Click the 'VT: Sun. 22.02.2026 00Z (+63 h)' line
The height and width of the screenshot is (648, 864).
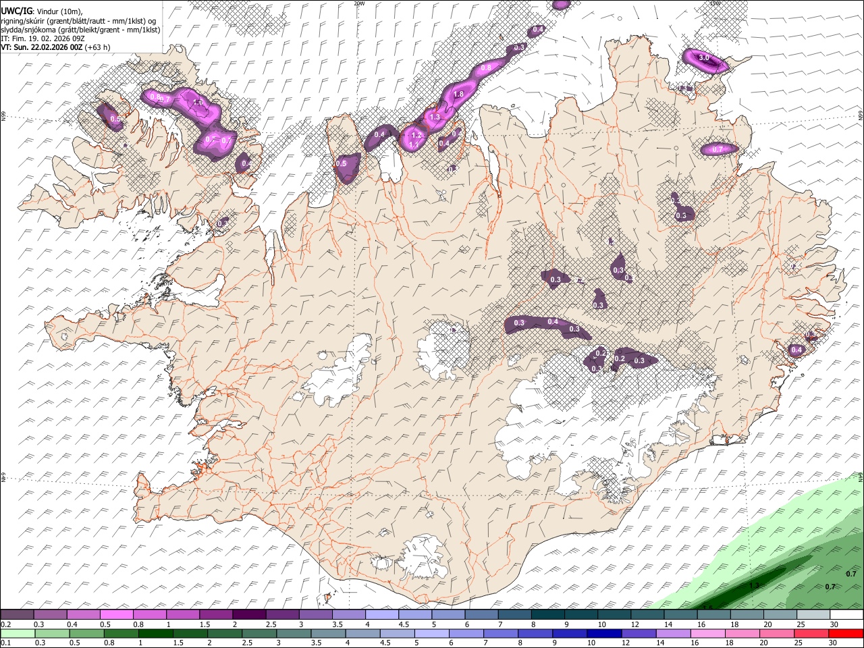point(55,47)
